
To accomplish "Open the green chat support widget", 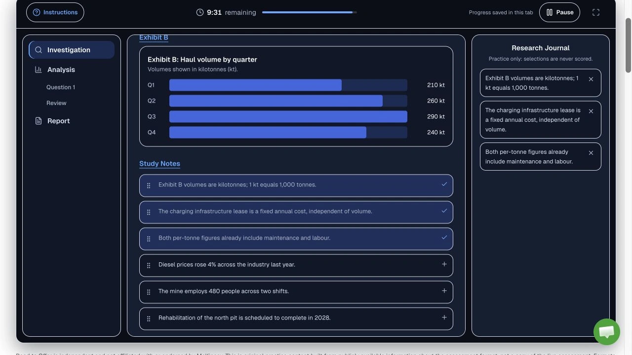I will [606, 331].
